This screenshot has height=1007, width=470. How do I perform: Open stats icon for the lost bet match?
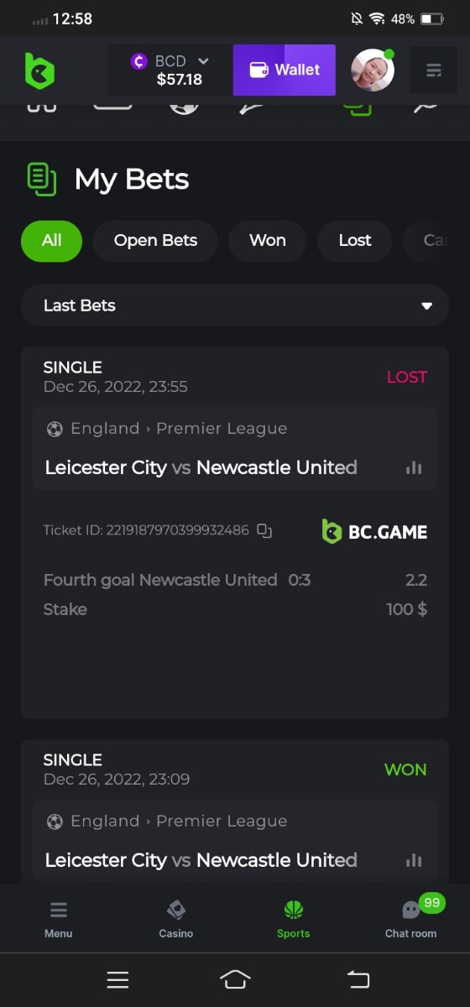point(414,467)
